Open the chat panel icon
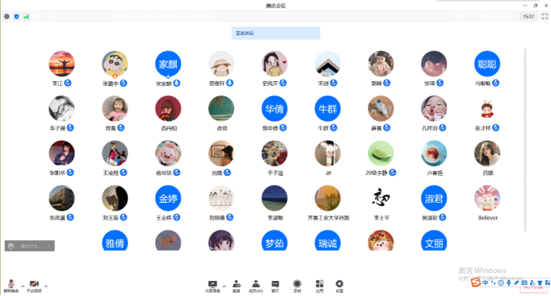 [x=275, y=286]
